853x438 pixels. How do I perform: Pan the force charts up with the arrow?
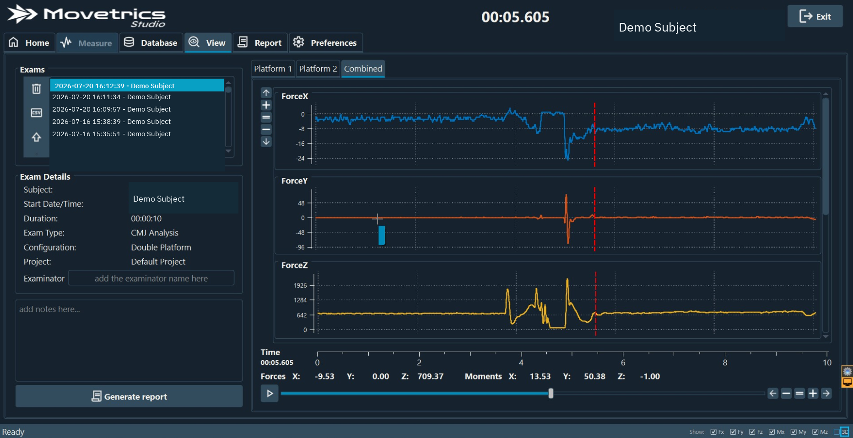(x=266, y=93)
